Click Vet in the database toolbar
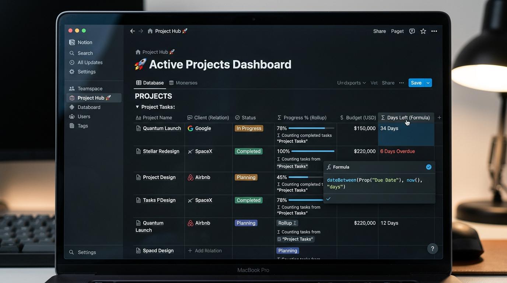Viewport: 507px width, 283px height. (374, 83)
